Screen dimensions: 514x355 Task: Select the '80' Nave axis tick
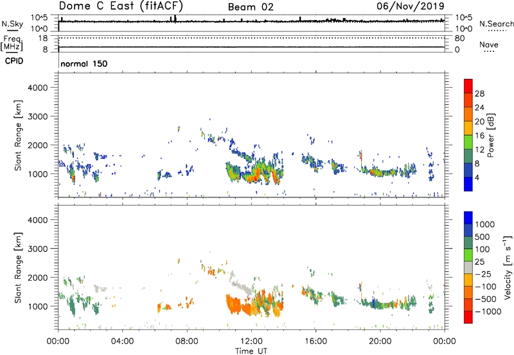click(459, 38)
